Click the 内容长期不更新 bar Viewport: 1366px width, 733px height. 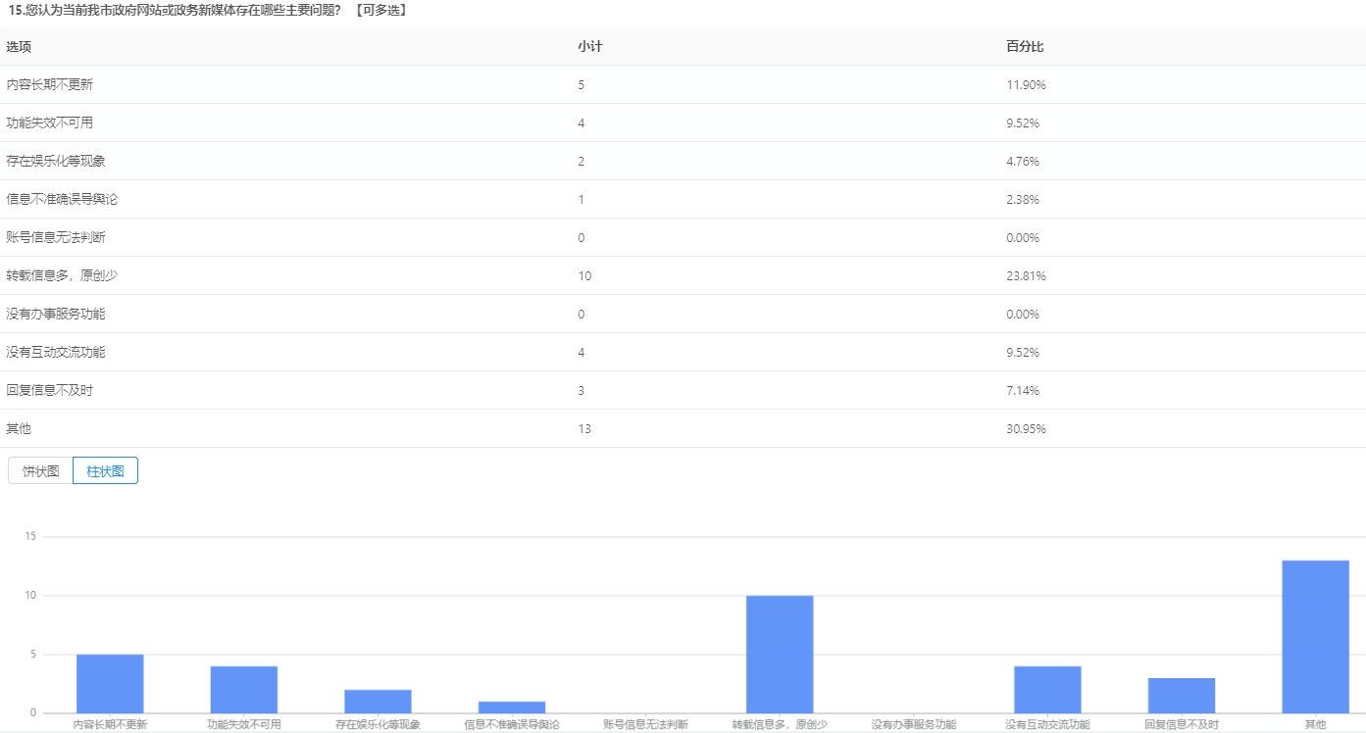click(x=110, y=683)
